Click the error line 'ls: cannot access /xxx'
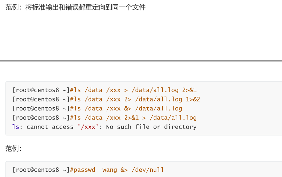 [x=104, y=127]
